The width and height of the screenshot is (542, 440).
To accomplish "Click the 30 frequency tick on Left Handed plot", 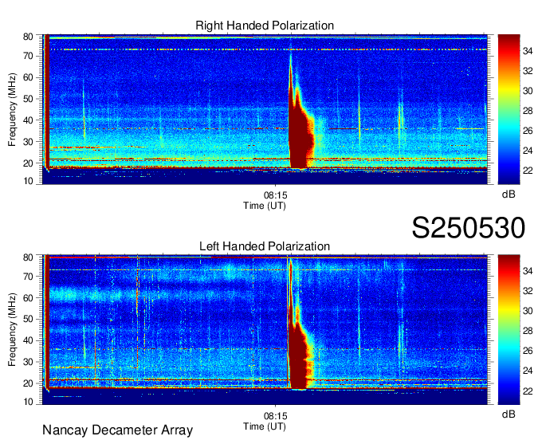I will tap(28, 362).
